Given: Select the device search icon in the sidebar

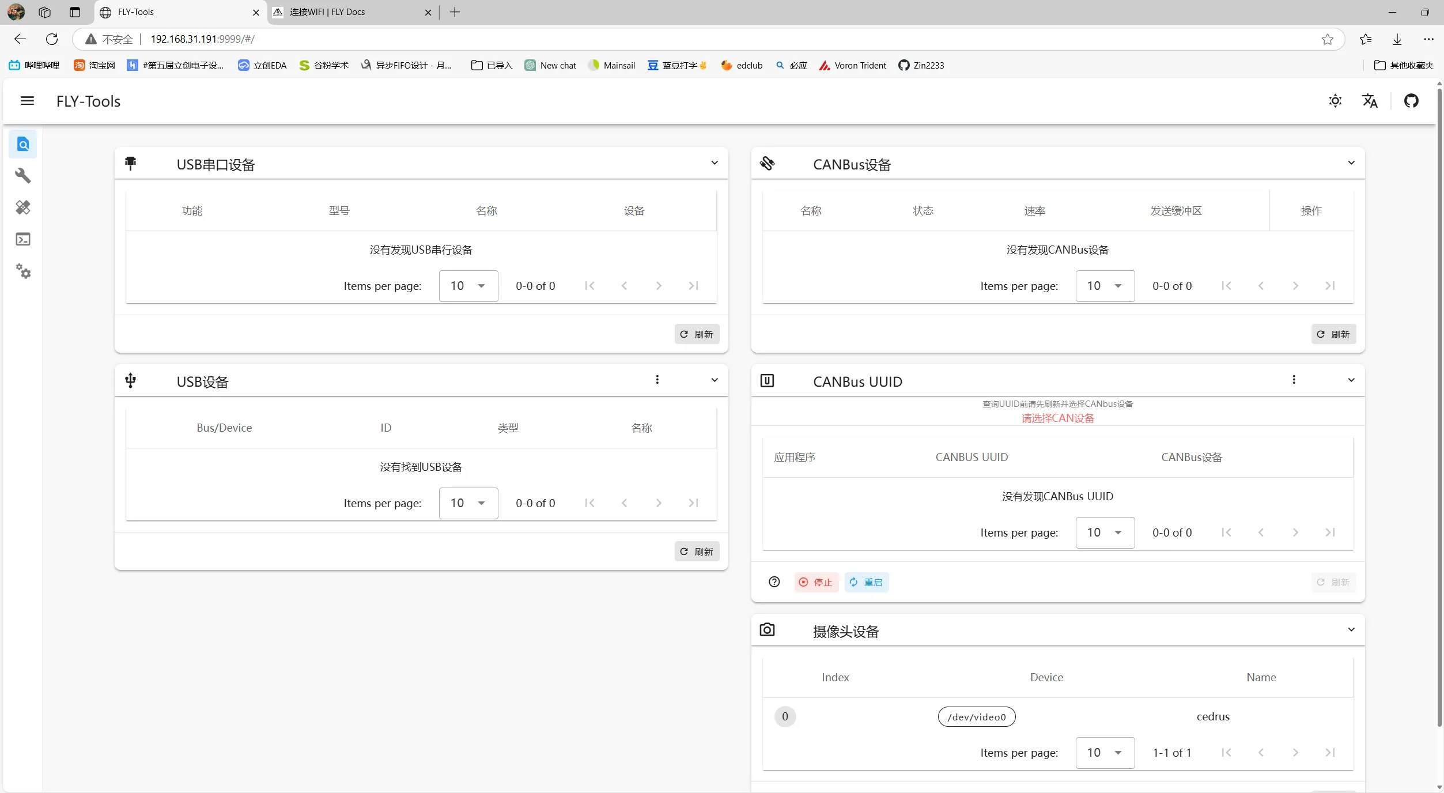Looking at the screenshot, I should click(x=23, y=144).
